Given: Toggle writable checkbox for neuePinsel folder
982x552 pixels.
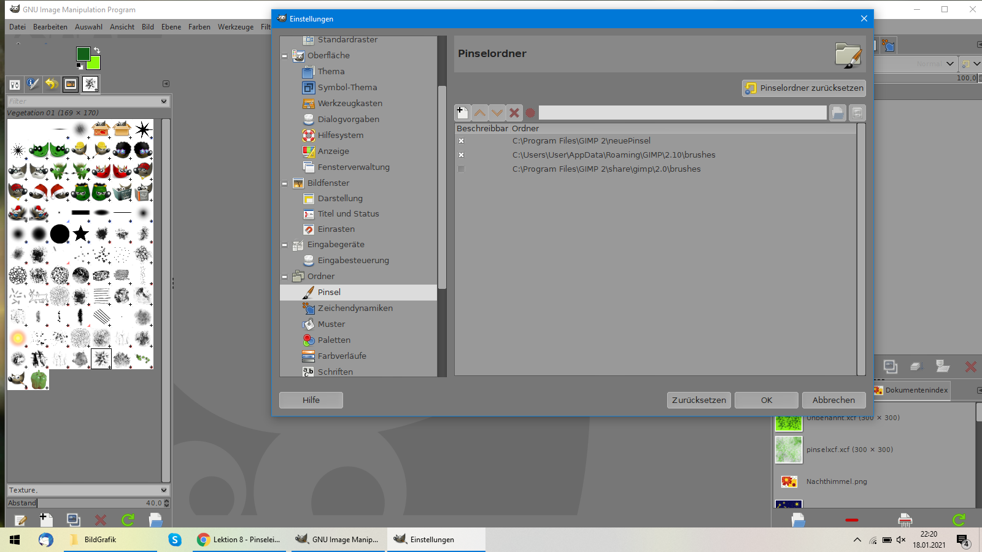Looking at the screenshot, I should tap(462, 141).
